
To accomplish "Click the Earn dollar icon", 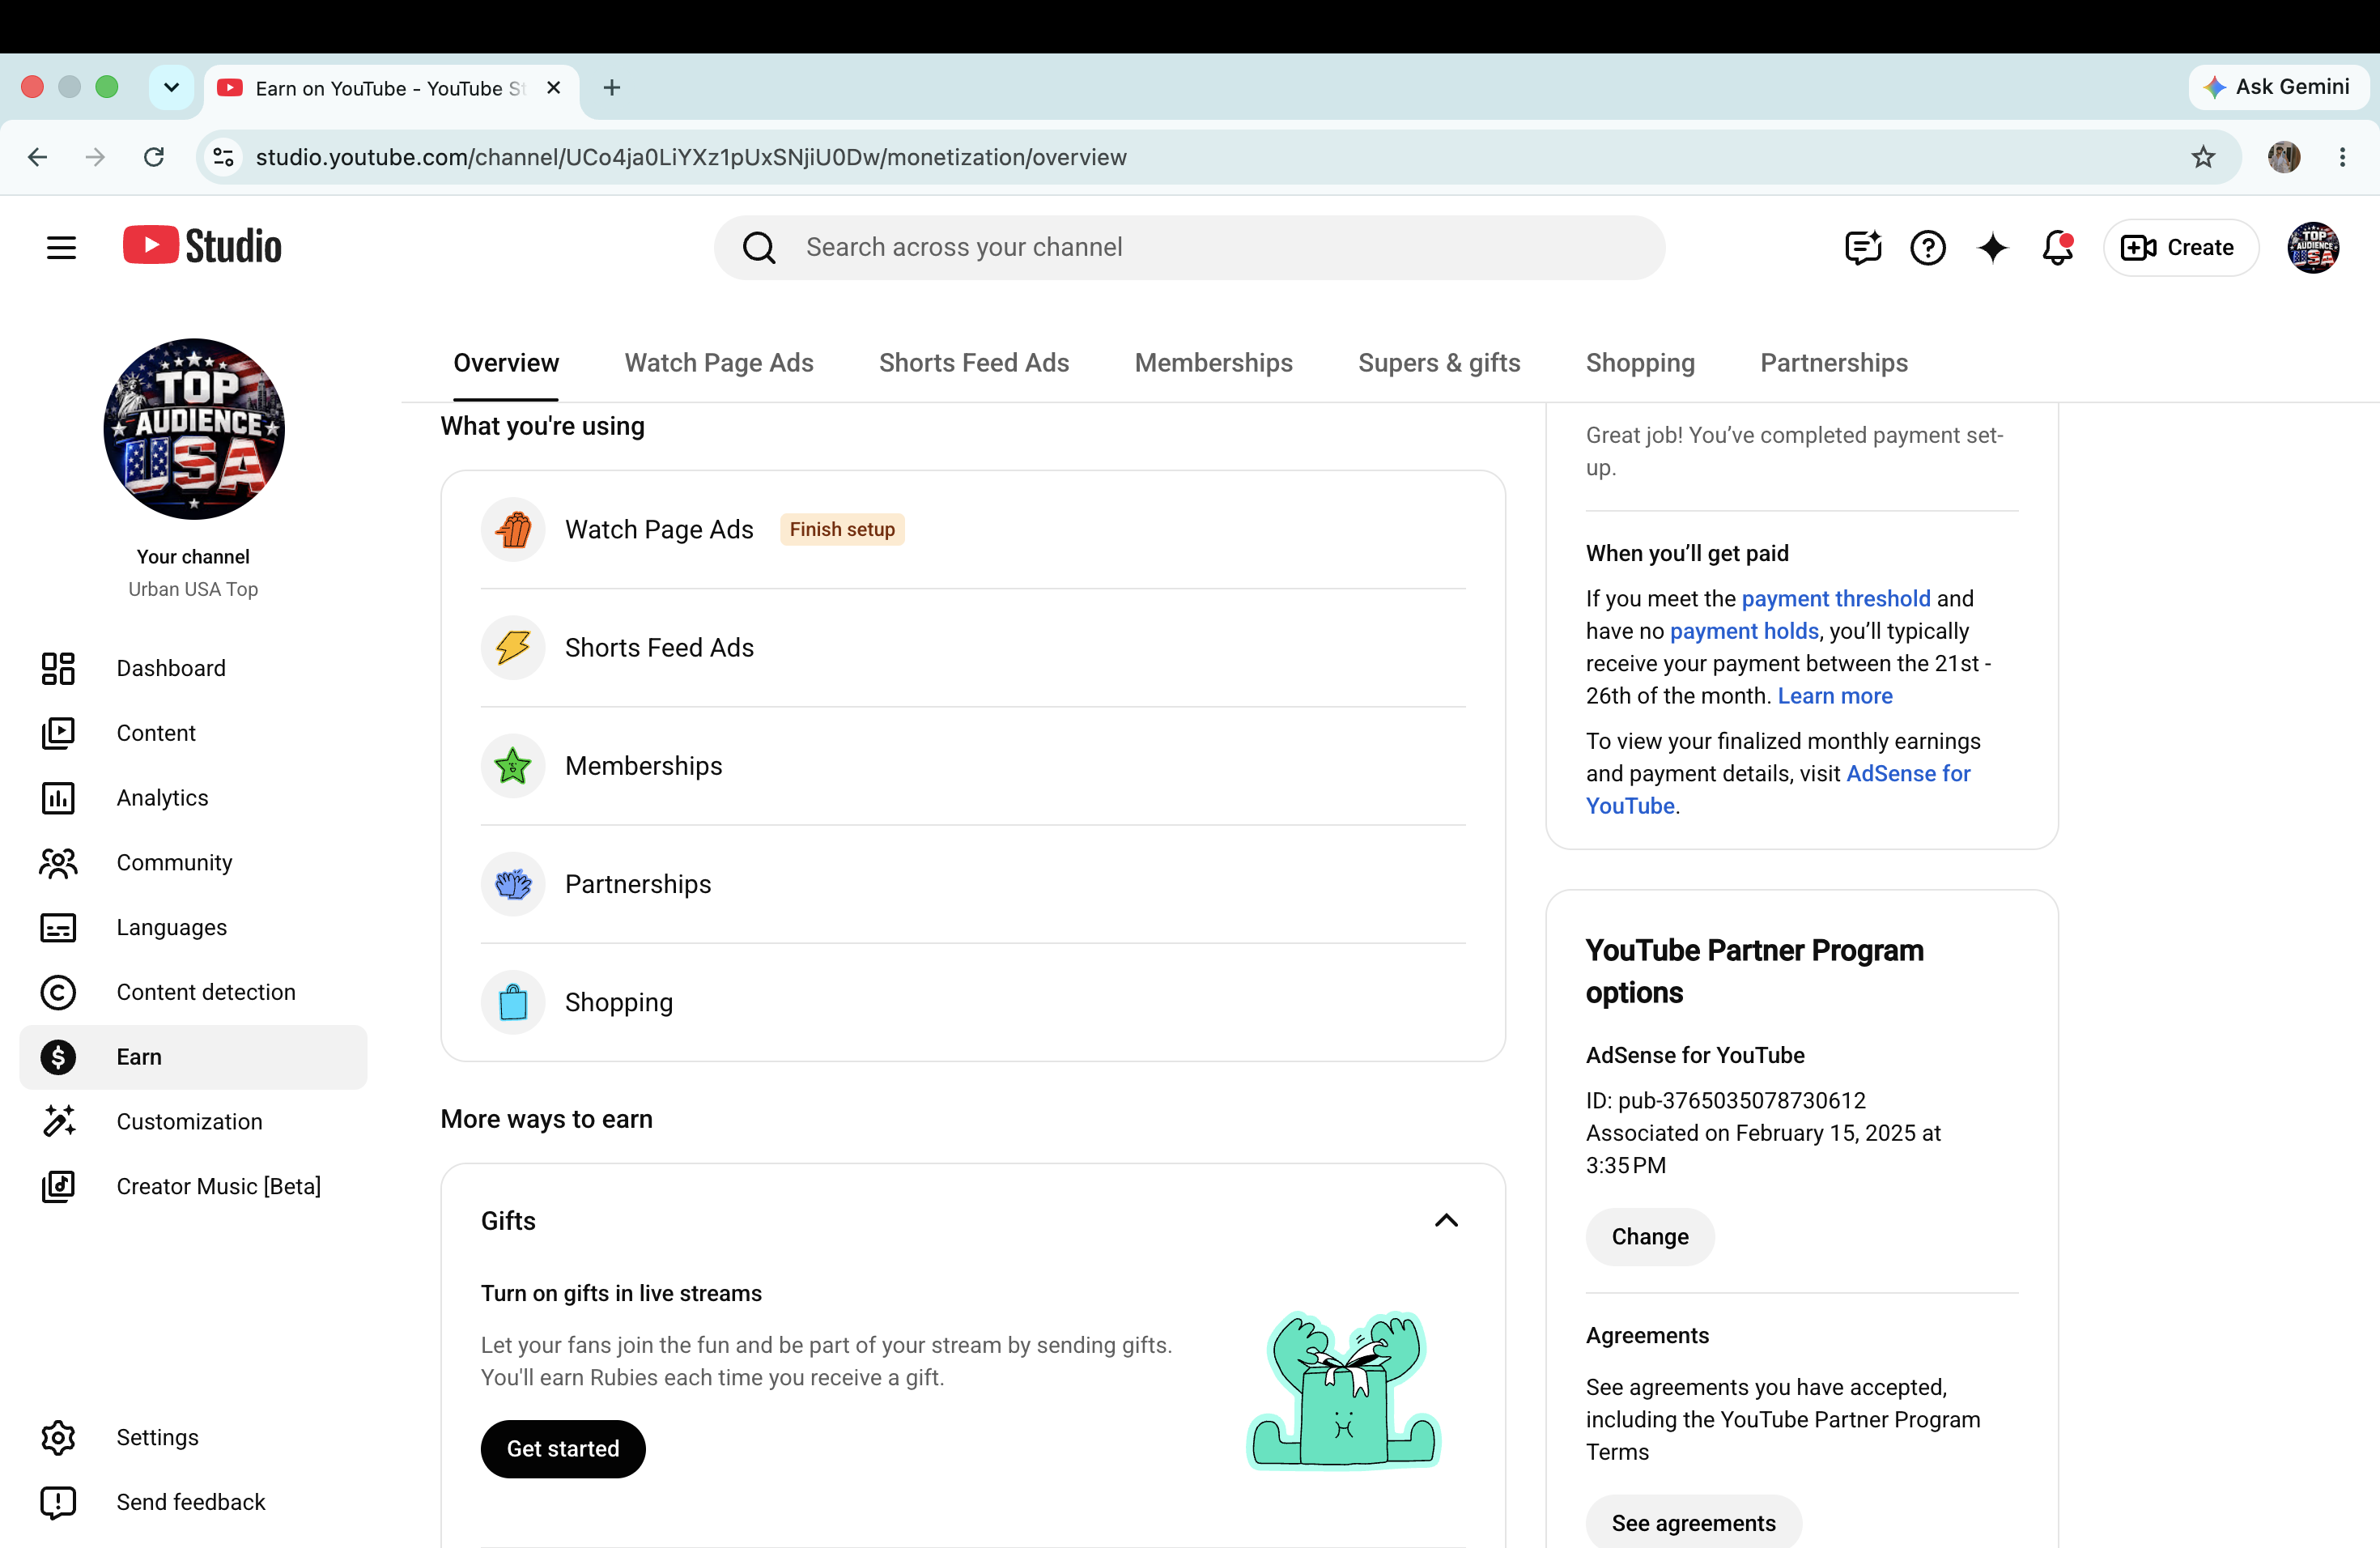I will coord(58,1057).
